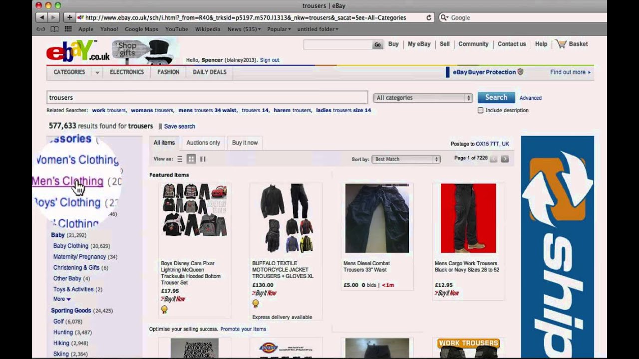The image size is (639, 359).
Task: Click top-rated seller badge under Disney Cars item
Action: tap(164, 310)
